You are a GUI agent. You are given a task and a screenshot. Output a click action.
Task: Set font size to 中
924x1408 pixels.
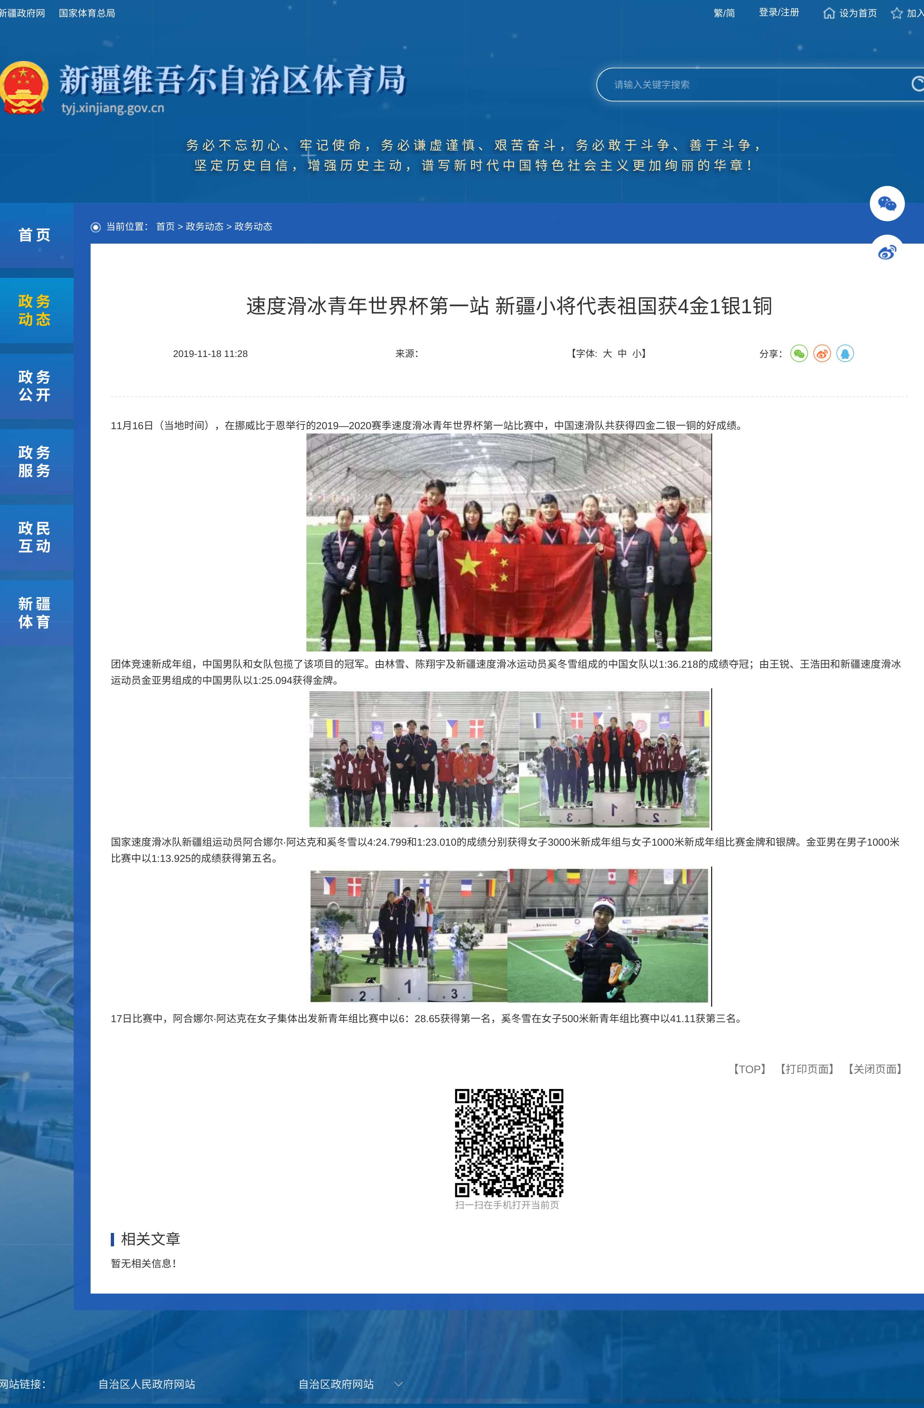[x=622, y=354]
